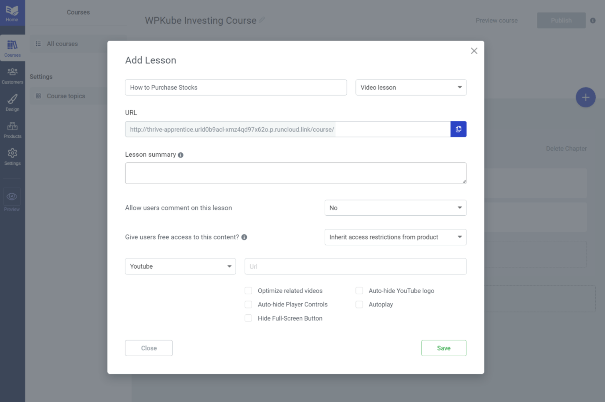This screenshot has height=402, width=605.
Task: Click into the Lesson summary text area
Action: 296,173
